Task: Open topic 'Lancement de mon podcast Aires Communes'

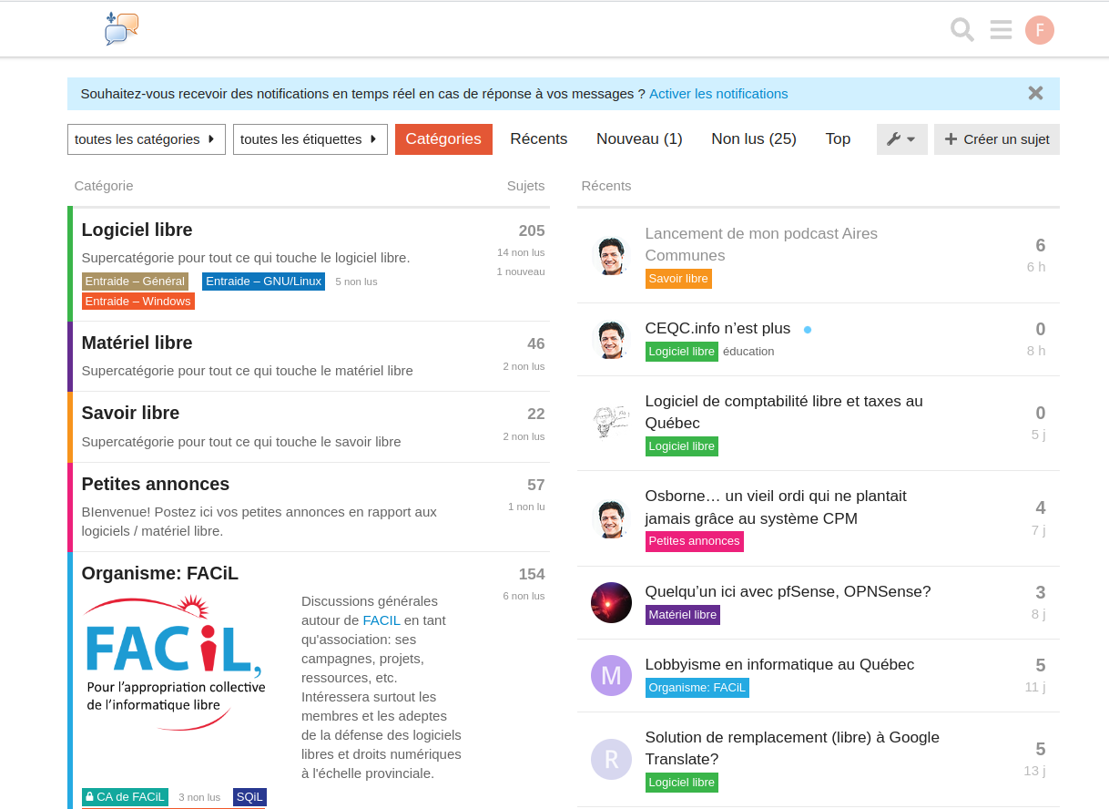Action: click(761, 244)
